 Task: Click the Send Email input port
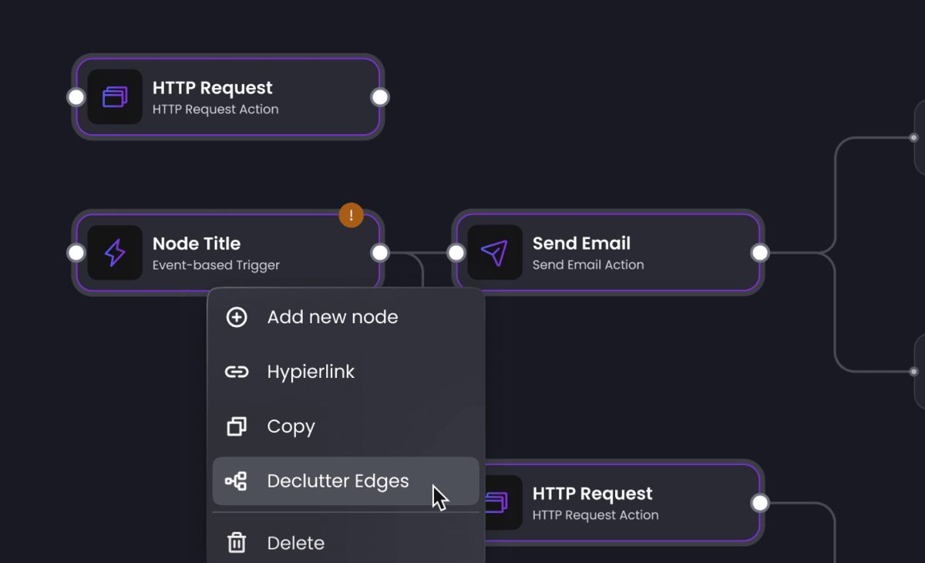456,252
